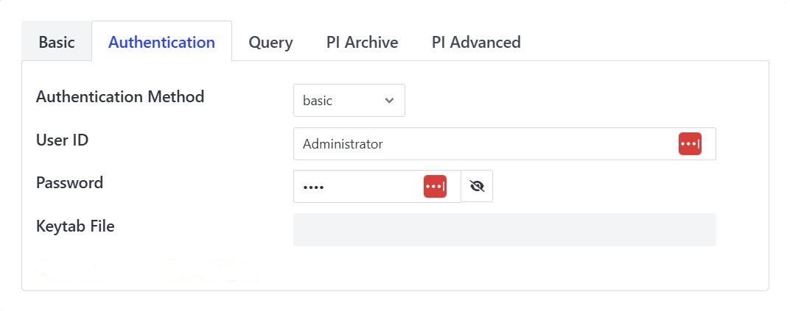
Task: Open the Authentication Method dropdown showing basic
Action: (x=349, y=101)
